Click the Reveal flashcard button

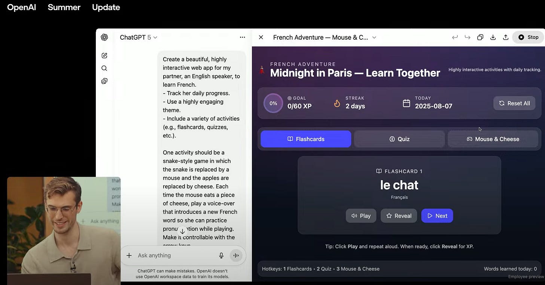point(399,216)
